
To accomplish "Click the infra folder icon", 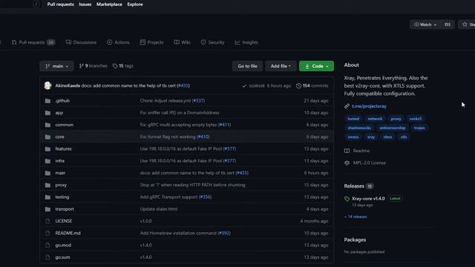I will 47,161.
